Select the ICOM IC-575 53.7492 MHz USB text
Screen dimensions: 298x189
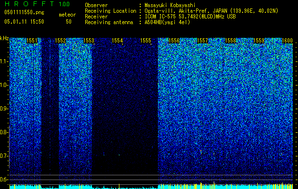(190, 17)
